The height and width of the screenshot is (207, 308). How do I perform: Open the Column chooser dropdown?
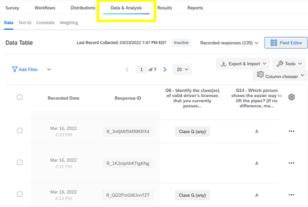click(x=280, y=75)
